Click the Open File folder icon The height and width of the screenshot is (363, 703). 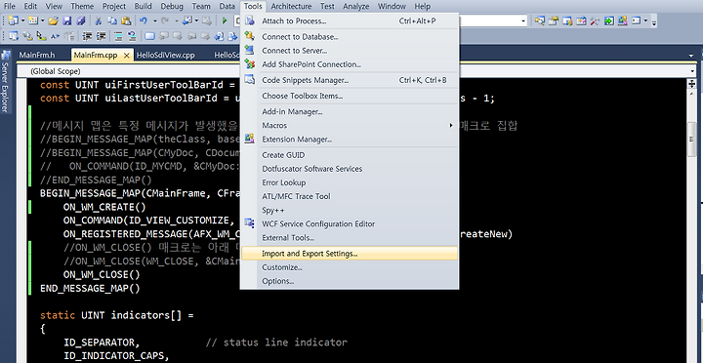(54, 20)
